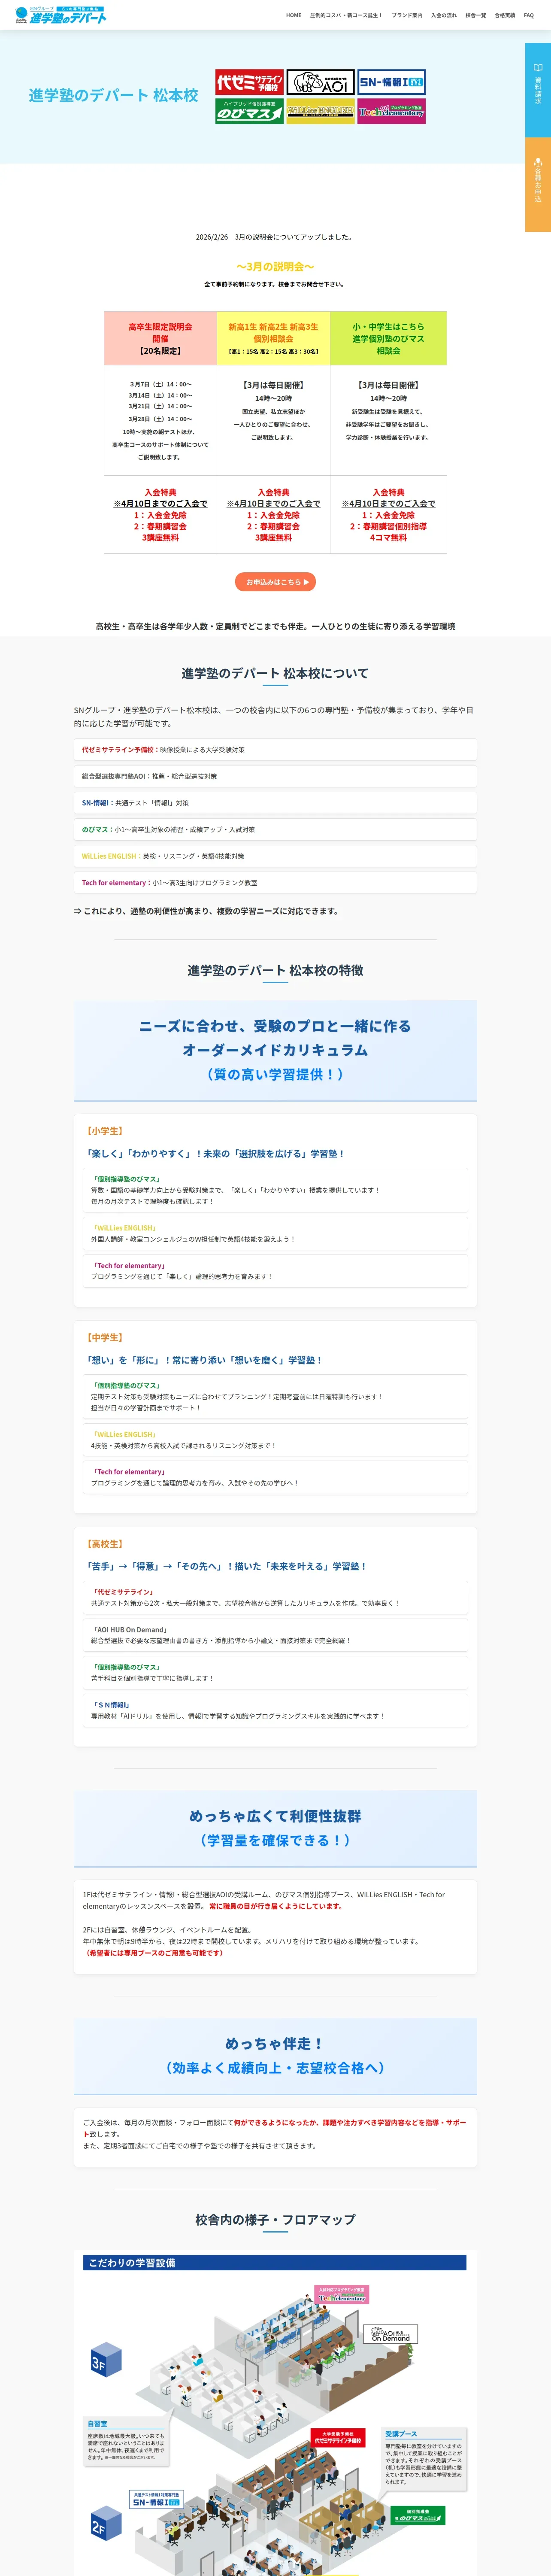551x2576 pixels.
Task: Click the 【高校生】 section heading
Action: click(105, 1544)
